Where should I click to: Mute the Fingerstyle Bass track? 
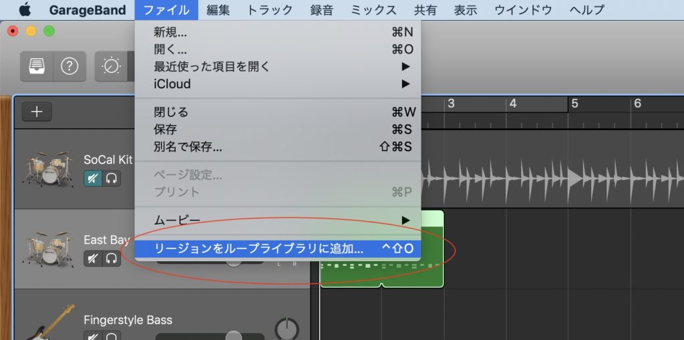pyautogui.click(x=93, y=337)
